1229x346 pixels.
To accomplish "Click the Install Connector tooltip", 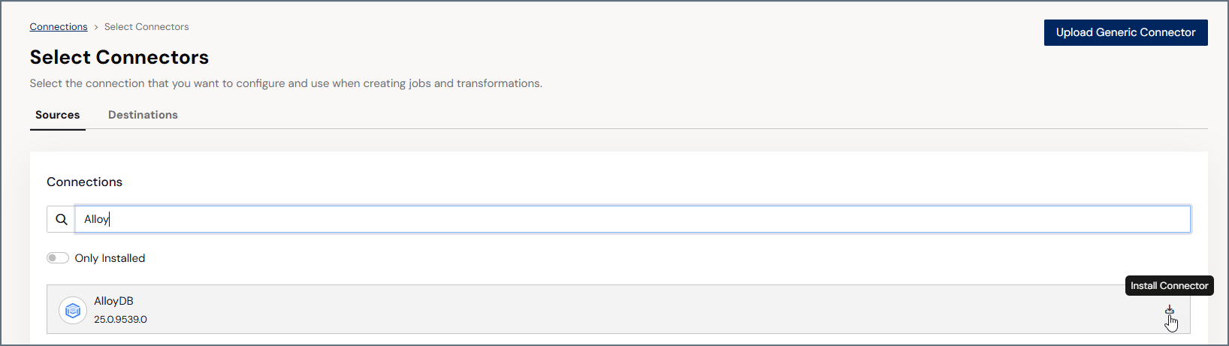I will (x=1169, y=286).
